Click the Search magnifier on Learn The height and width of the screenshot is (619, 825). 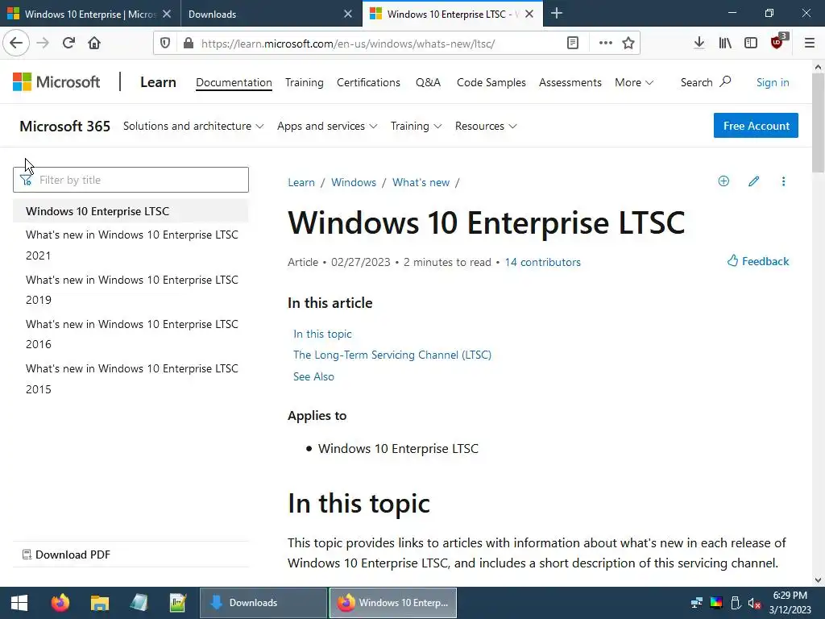[726, 81]
